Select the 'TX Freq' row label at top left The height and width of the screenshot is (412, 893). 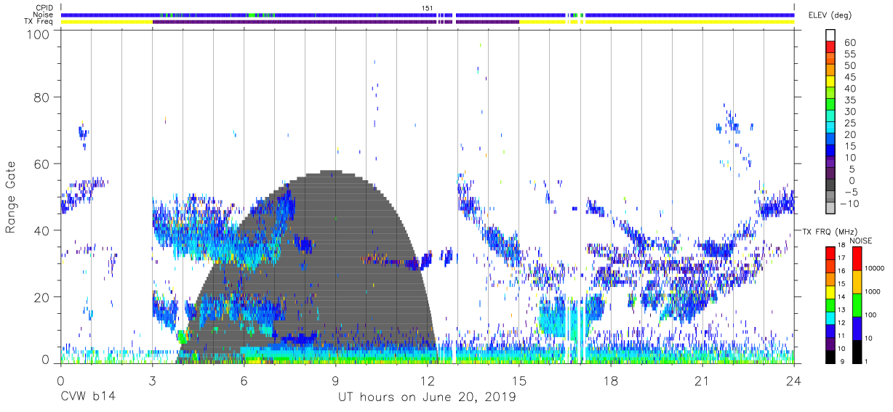click(39, 22)
